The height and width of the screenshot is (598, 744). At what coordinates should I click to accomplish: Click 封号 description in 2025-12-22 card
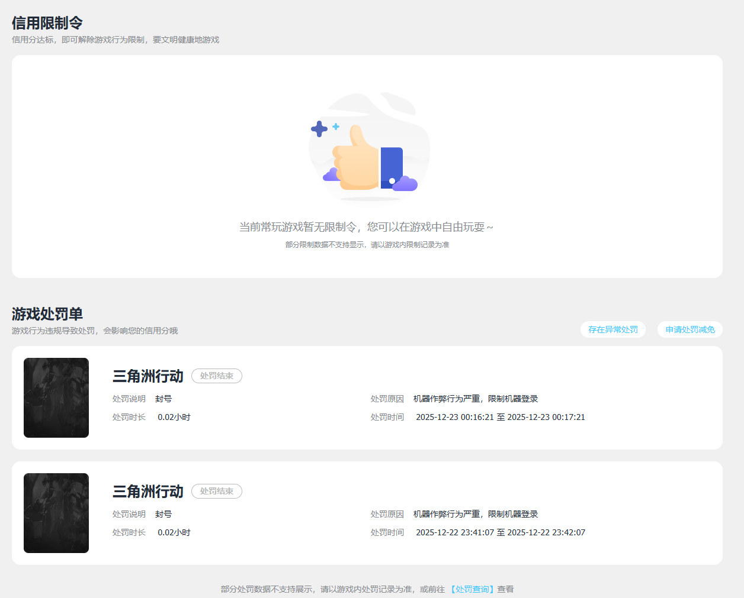(163, 514)
